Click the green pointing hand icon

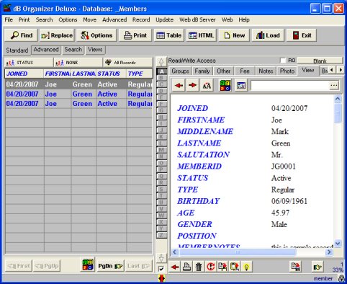pos(317,267)
